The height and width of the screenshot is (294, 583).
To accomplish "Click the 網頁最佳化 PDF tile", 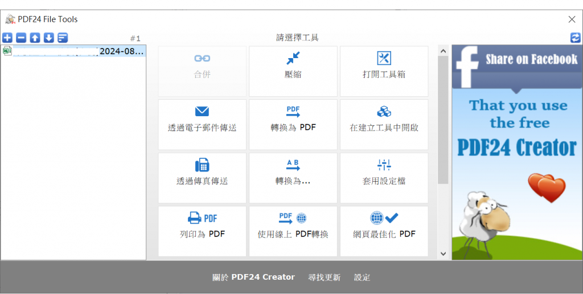I will [384, 231].
